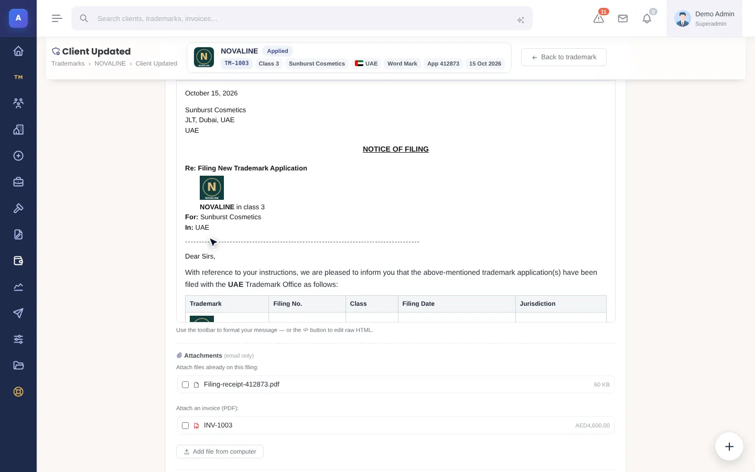Viewport: 755px width, 472px height.
Task: Open the notifications bell icon
Action: pyautogui.click(x=647, y=18)
